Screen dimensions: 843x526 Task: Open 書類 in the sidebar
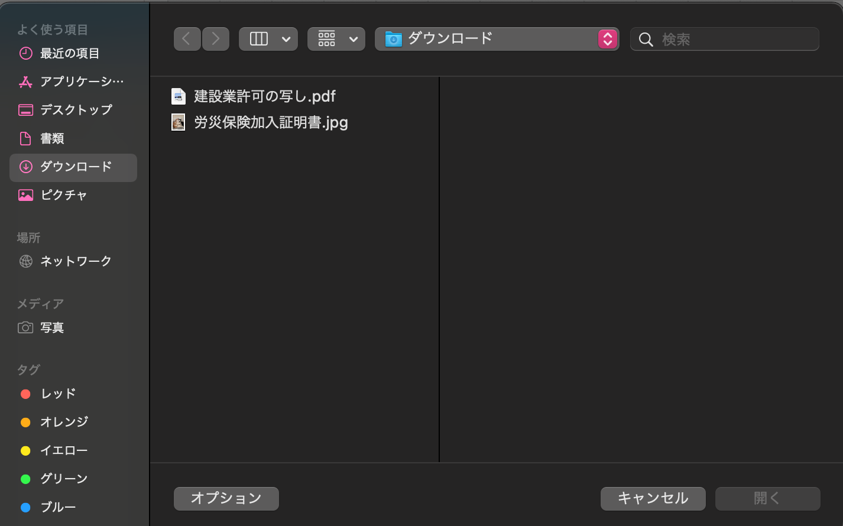[73, 138]
